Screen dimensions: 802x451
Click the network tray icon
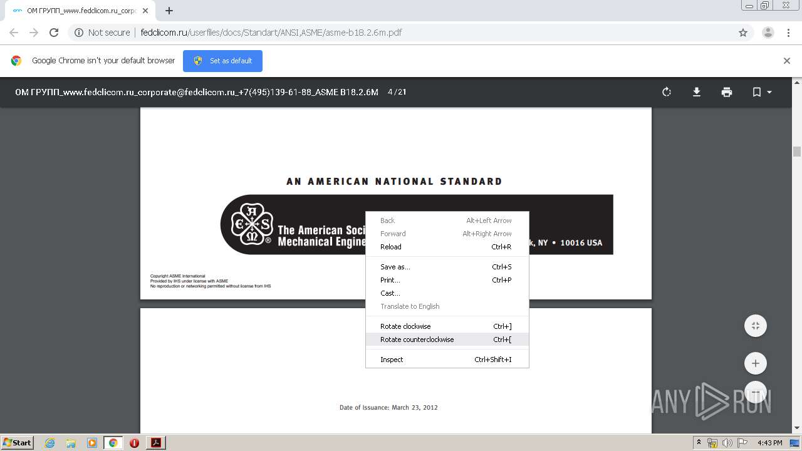click(712, 443)
